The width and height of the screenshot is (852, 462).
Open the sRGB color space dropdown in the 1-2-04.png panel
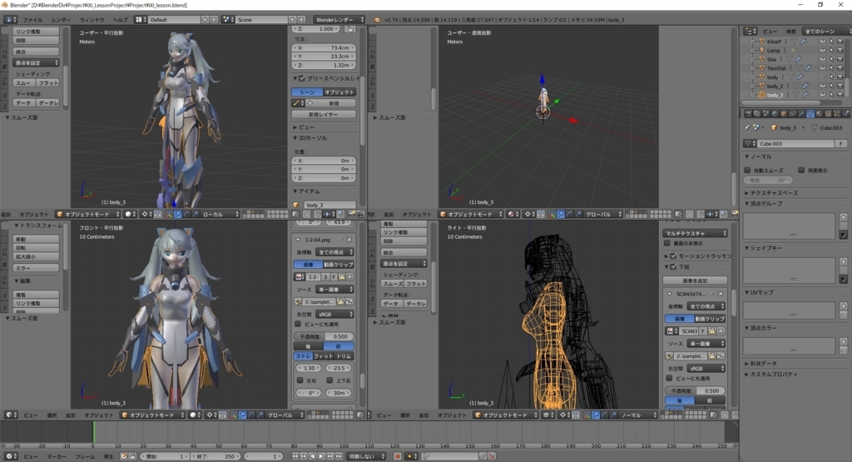(334, 314)
